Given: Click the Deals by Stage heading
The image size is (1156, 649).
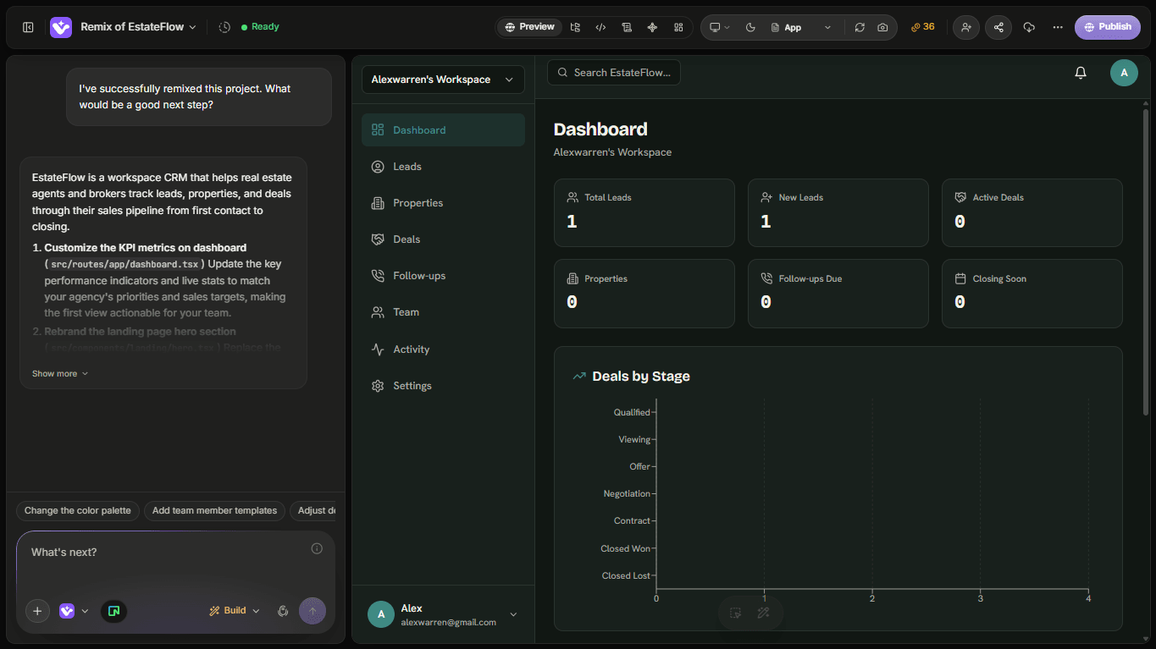Looking at the screenshot, I should pyautogui.click(x=641, y=377).
